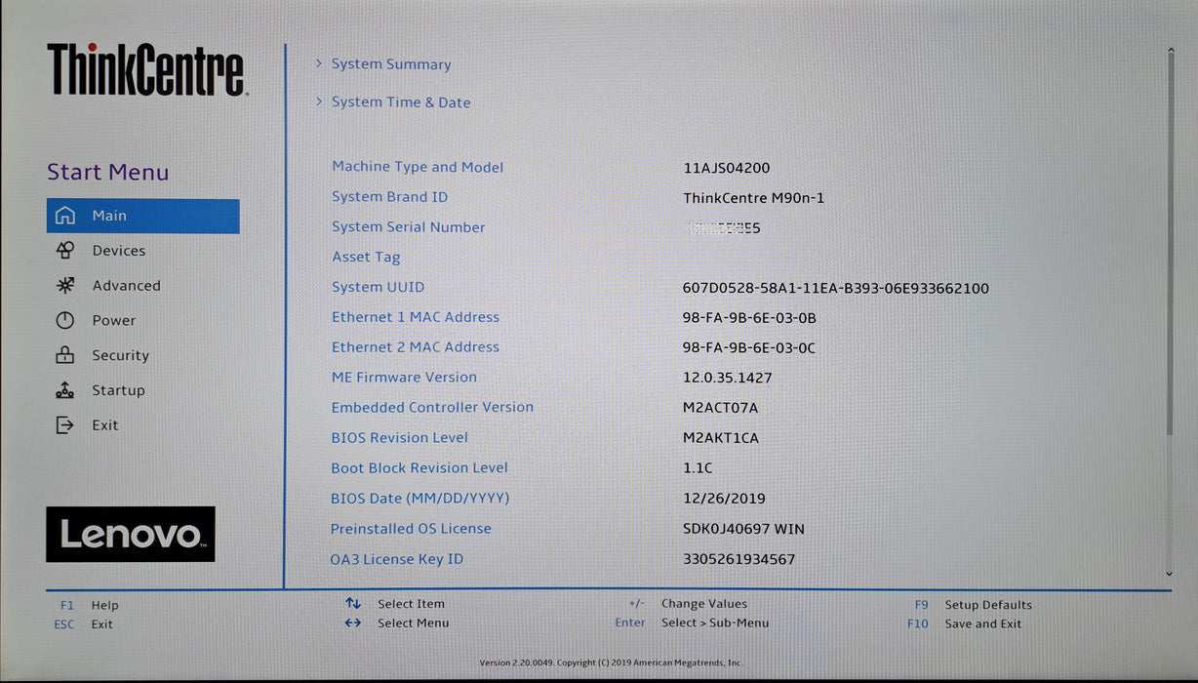Click the F1 Help hint

89,605
